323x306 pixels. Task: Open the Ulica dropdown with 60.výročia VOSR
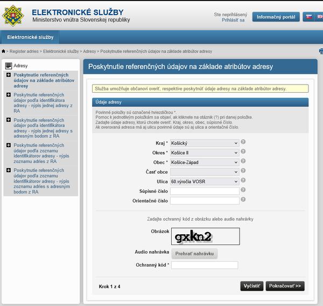tap(205, 182)
